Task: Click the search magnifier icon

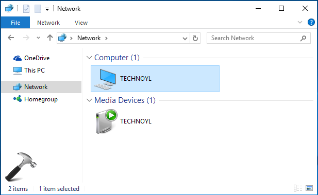Action: pos(303,38)
